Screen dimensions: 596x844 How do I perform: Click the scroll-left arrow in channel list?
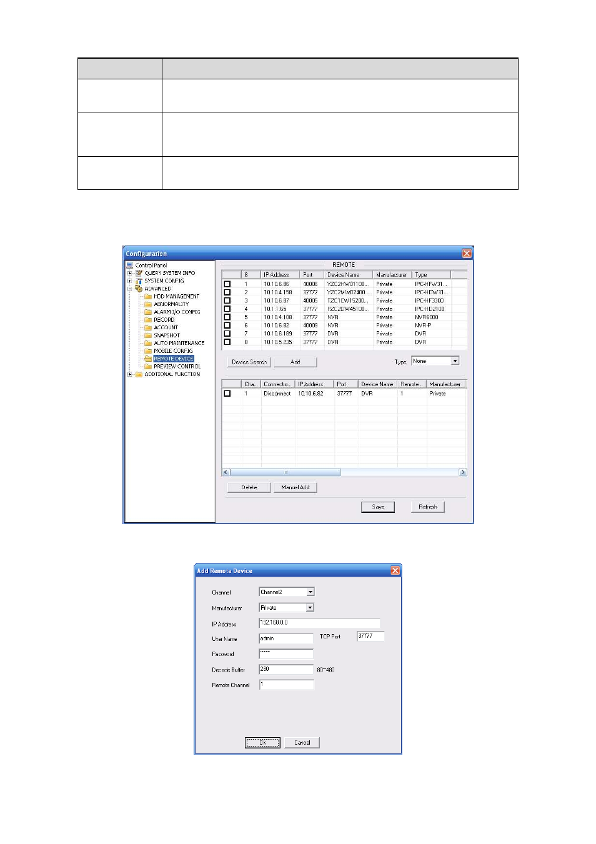pyautogui.click(x=226, y=472)
